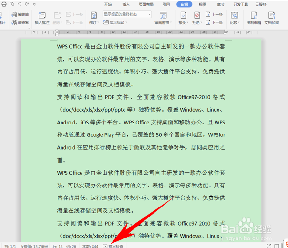Click the 插入批注 (Insert Comment) icon
This screenshot has width=288, height=248.
coord(42,15)
